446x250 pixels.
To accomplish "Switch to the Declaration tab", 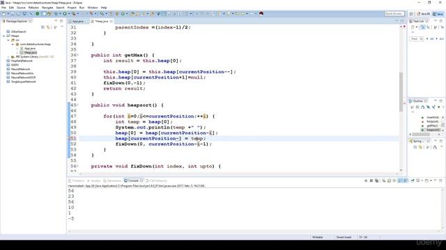I will (x=113, y=181).
